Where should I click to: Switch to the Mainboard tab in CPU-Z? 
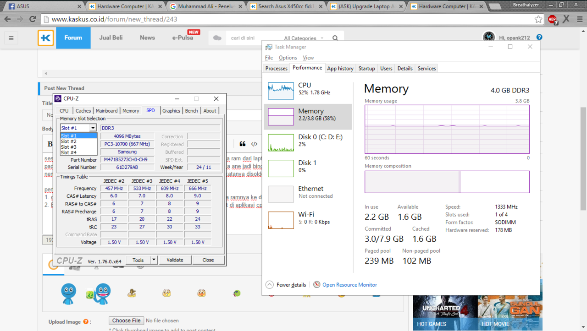[x=106, y=111]
